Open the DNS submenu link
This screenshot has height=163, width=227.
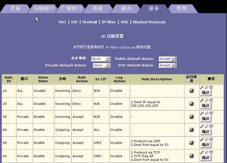click(125, 22)
